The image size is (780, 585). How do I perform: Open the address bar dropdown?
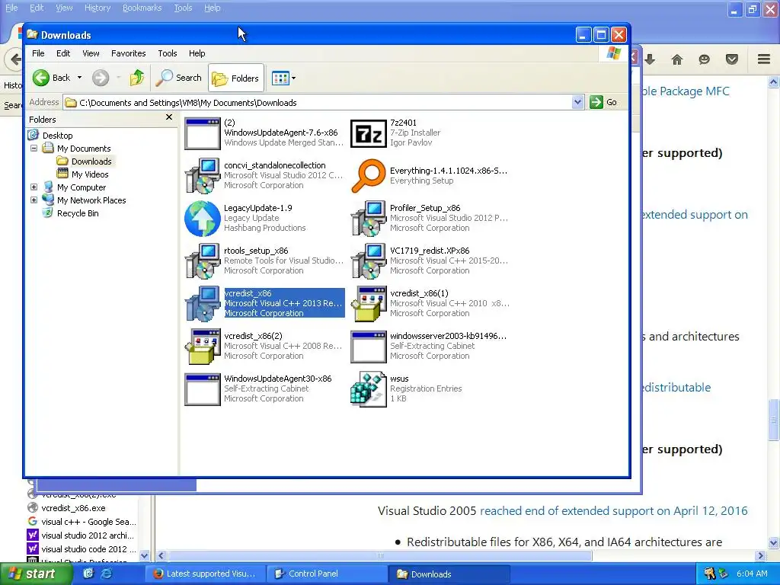[x=577, y=102]
